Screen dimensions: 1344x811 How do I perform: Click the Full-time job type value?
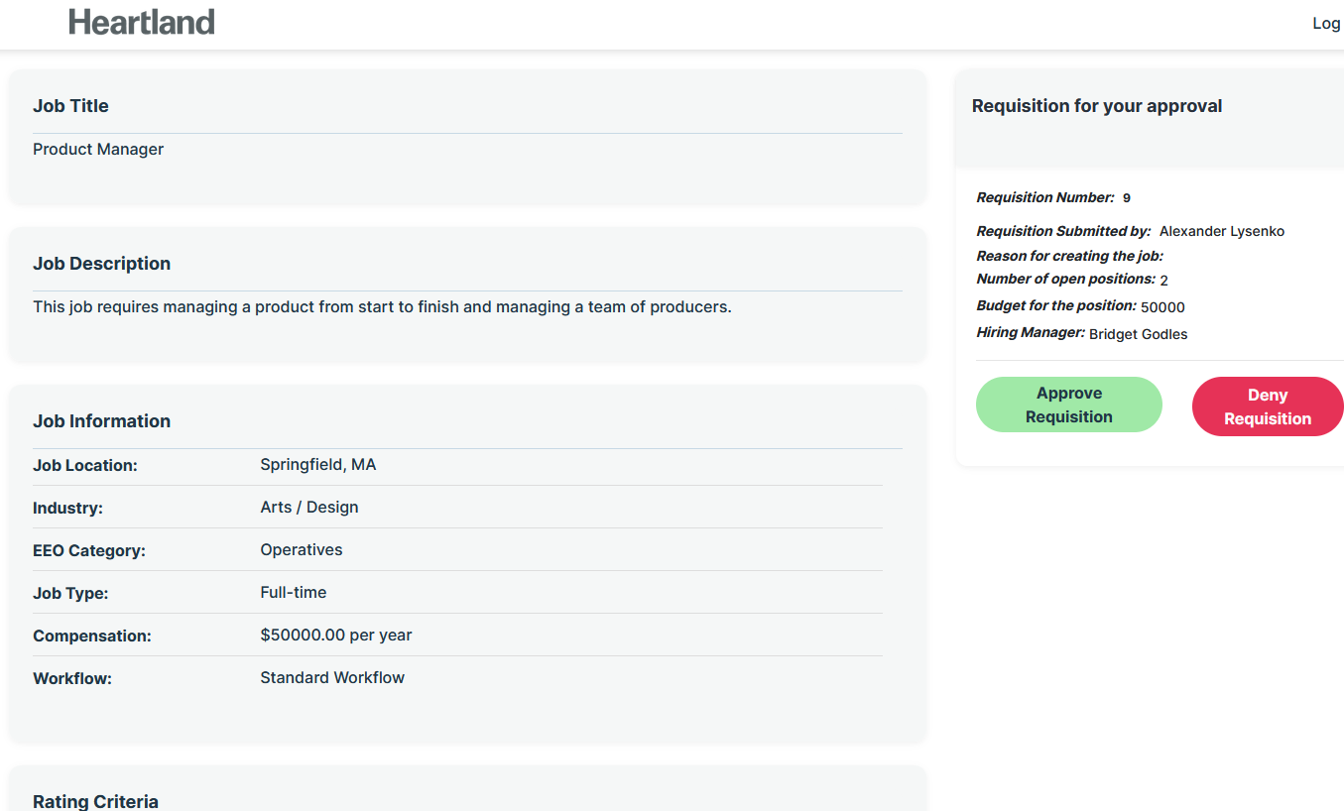click(x=294, y=593)
